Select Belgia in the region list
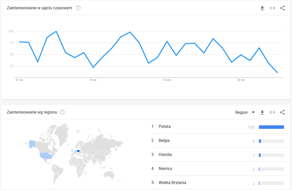Image resolution: width=292 pixels, height=190 pixels. tap(164, 140)
